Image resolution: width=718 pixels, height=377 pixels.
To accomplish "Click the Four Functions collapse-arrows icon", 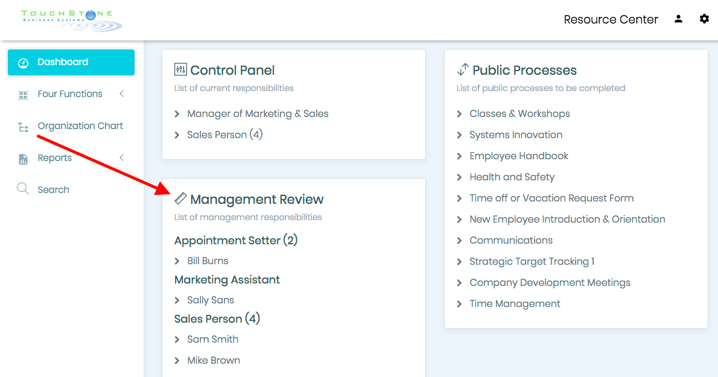I will pos(23,95).
